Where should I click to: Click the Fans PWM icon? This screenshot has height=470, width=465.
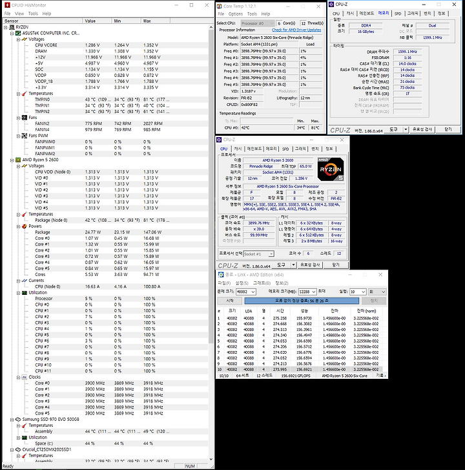coord(25,136)
